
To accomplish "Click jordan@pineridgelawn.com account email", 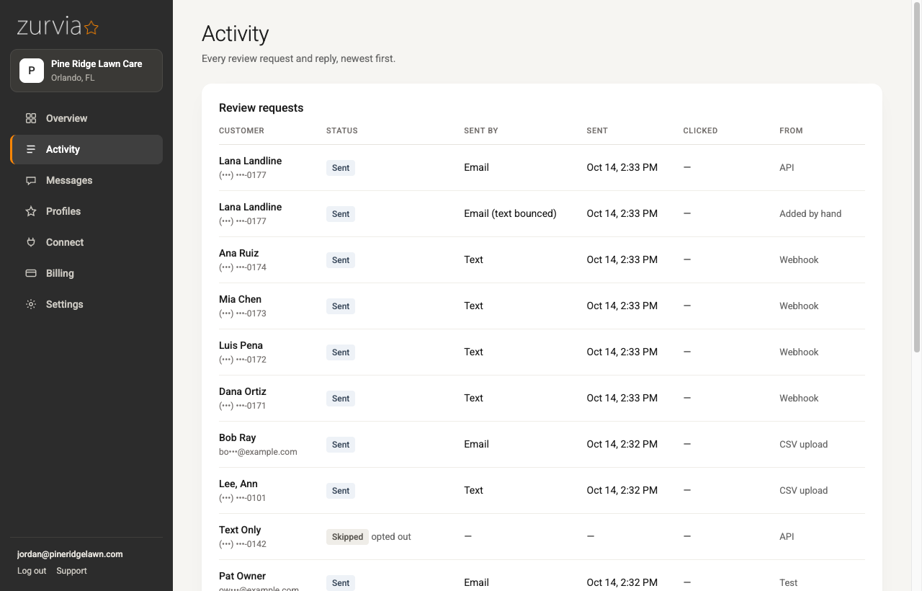I will 70,554.
